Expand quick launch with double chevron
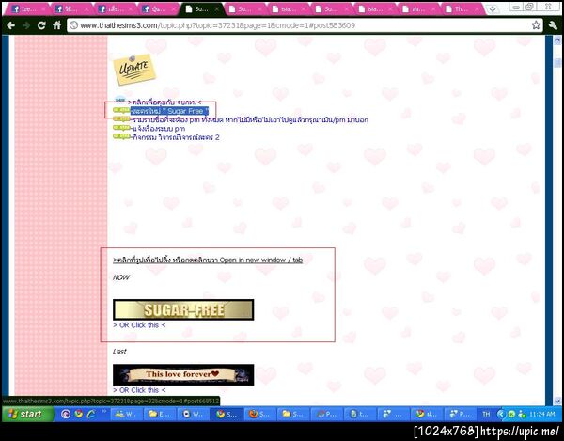Image resolution: width=564 pixels, height=441 pixels. tap(104, 411)
